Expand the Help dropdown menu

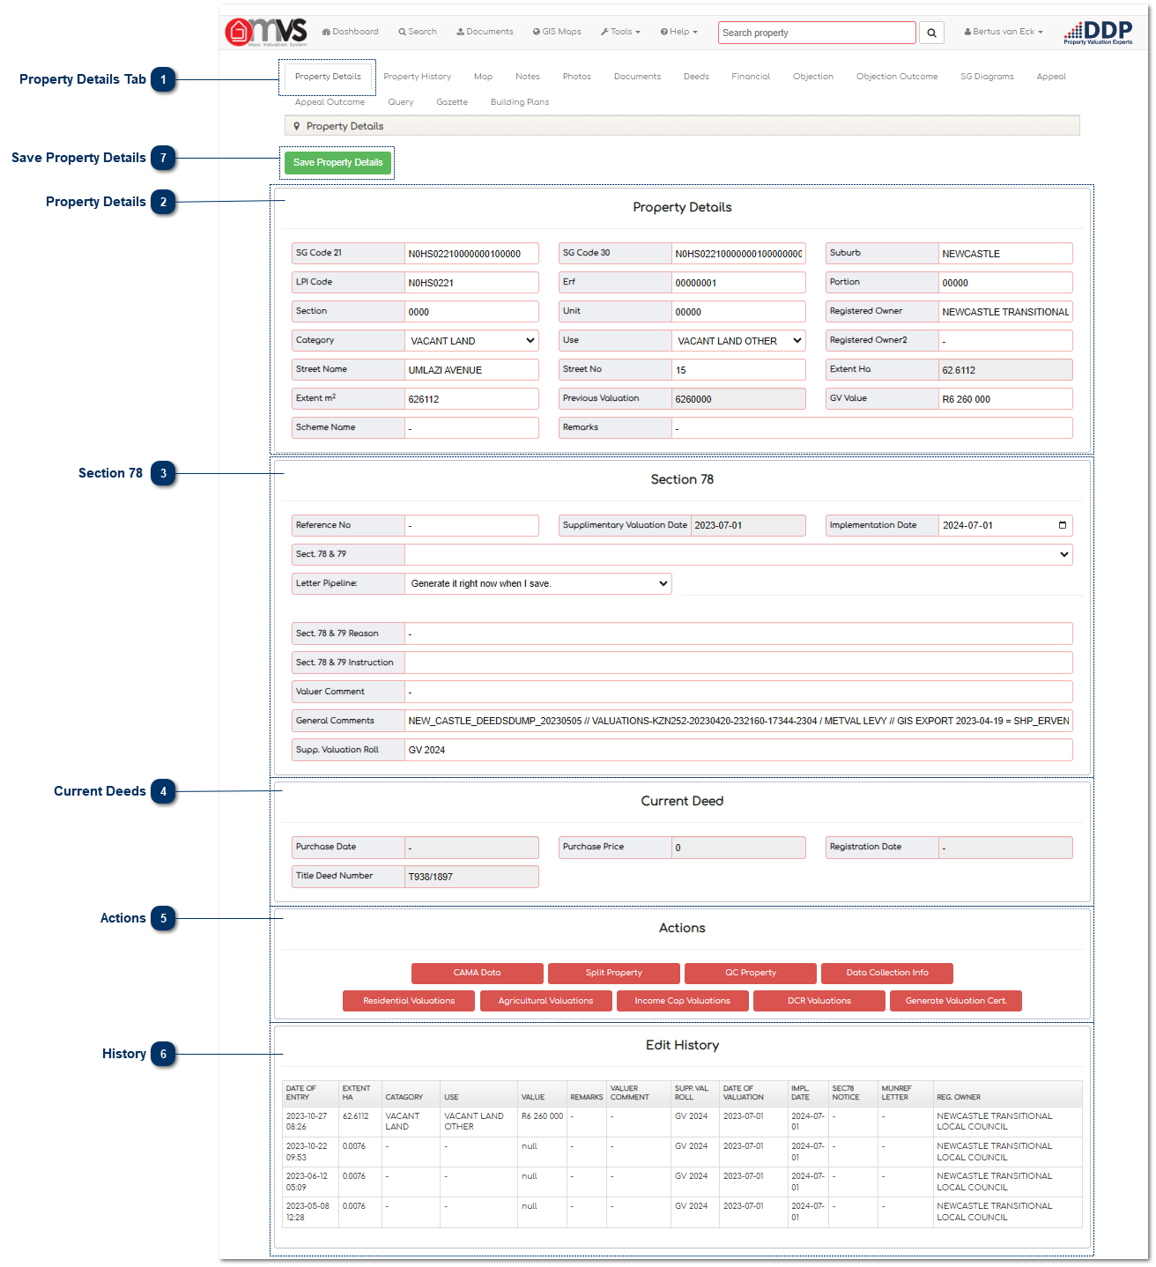[678, 32]
